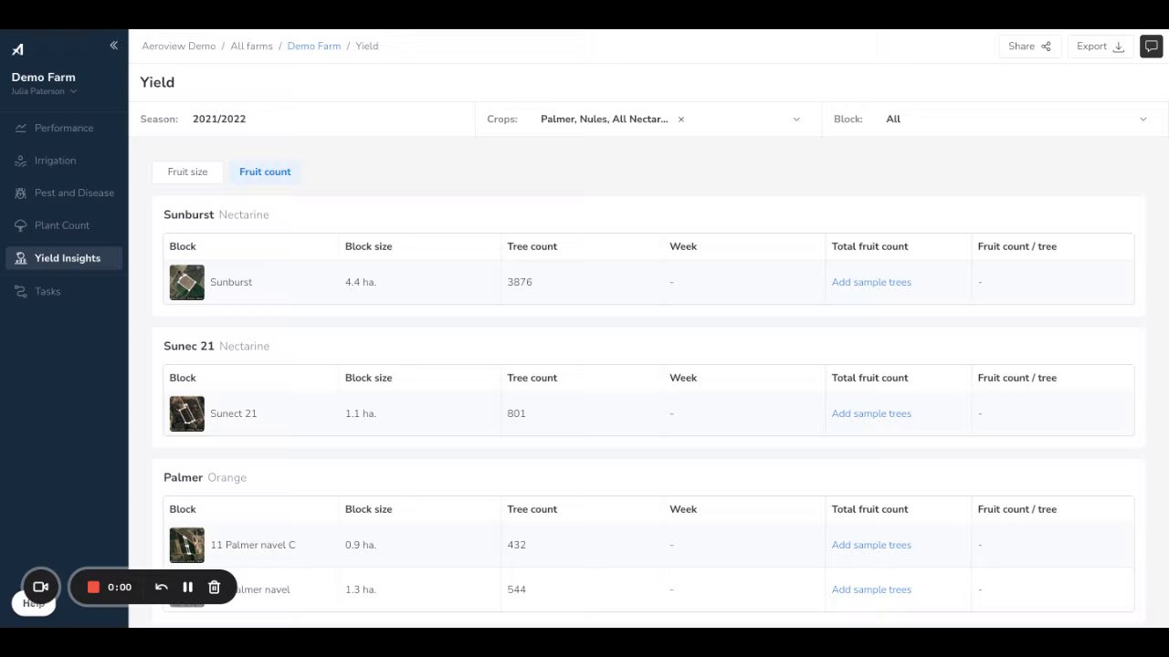The height and width of the screenshot is (657, 1169).
Task: Click the Tasks checklist icon
Action: pyautogui.click(x=20, y=291)
